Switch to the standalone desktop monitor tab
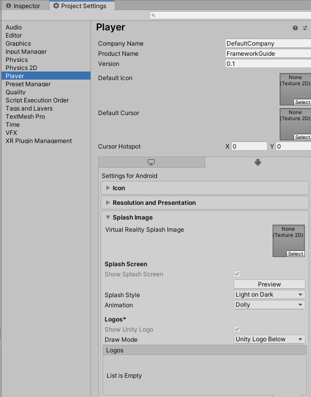Image resolution: width=311 pixels, height=397 pixels. tap(152, 162)
